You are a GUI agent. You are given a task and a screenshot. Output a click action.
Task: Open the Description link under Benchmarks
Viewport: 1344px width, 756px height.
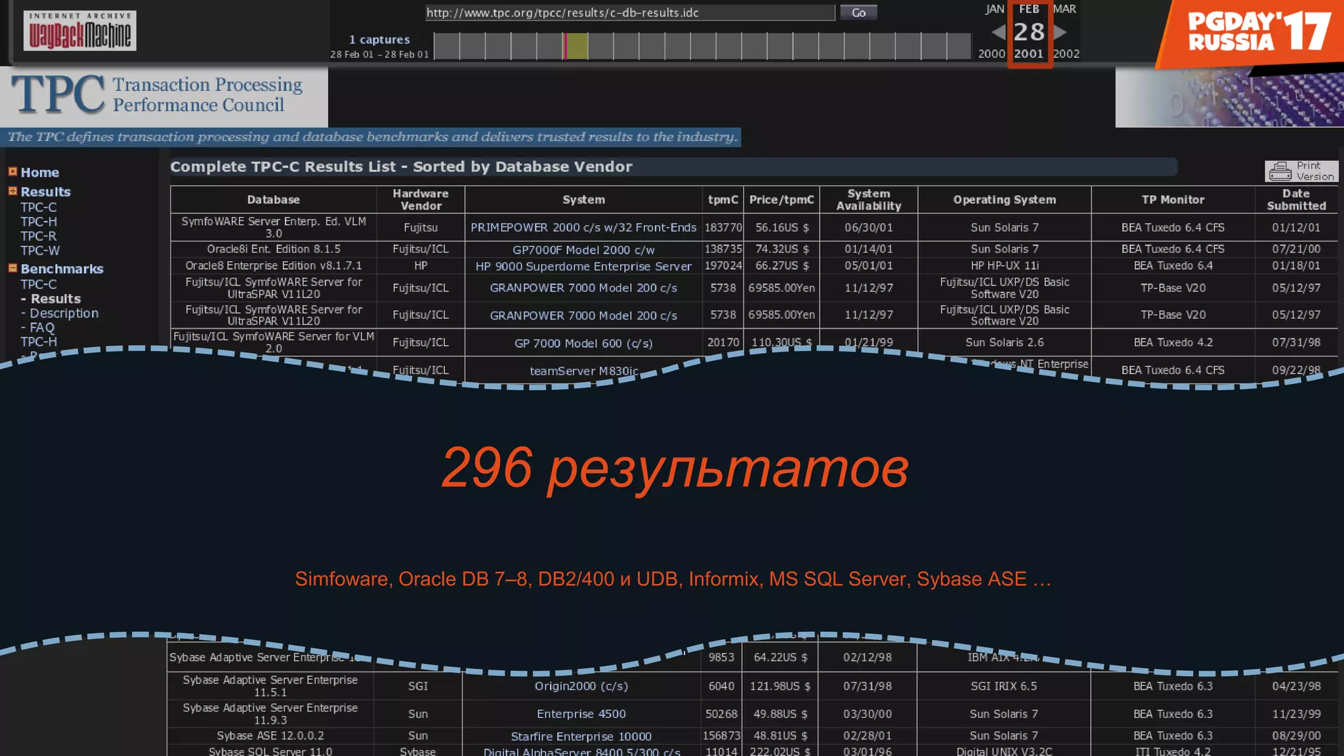coord(64,314)
